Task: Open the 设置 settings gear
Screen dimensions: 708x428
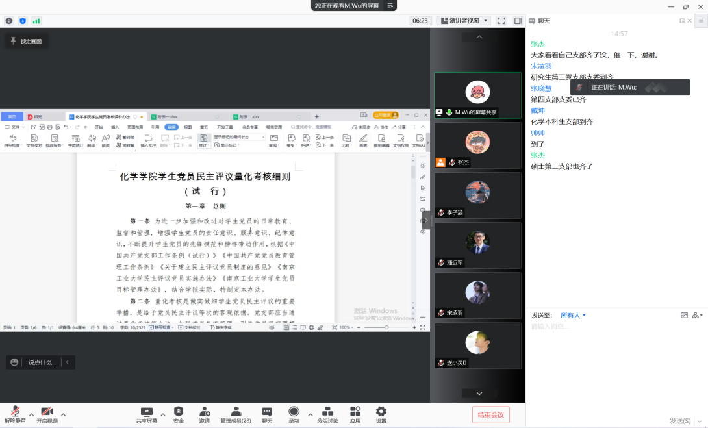Action: point(381,413)
